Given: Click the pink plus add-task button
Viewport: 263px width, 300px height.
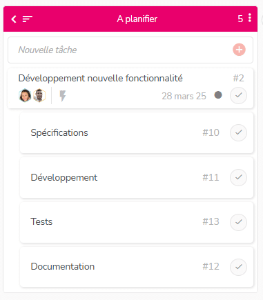Looking at the screenshot, I should [239, 50].
